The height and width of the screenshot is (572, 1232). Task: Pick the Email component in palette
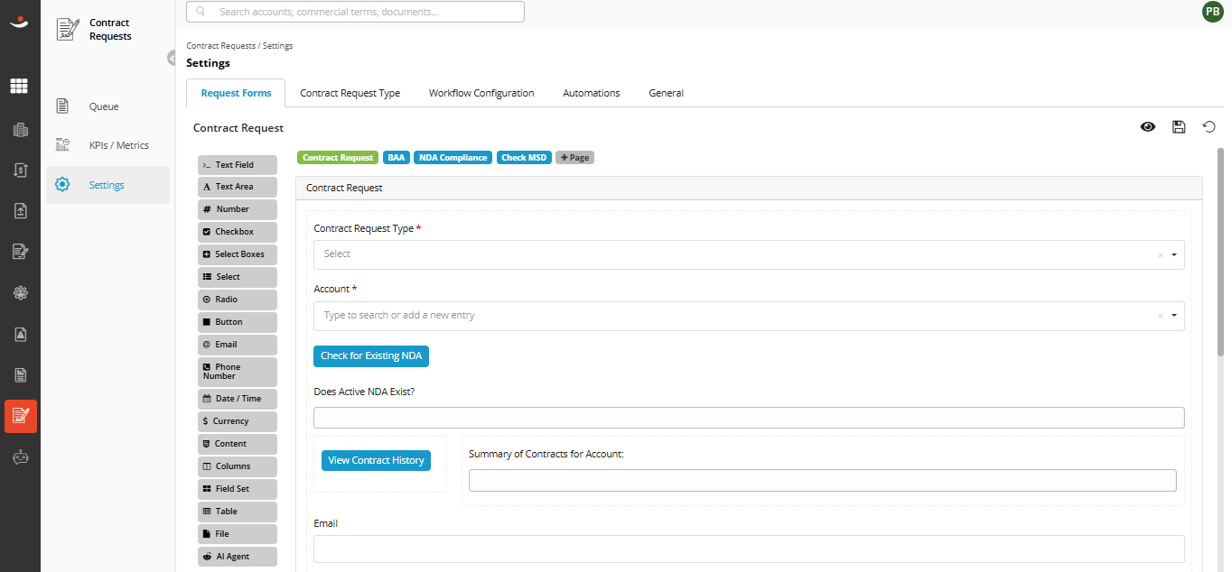click(x=238, y=345)
